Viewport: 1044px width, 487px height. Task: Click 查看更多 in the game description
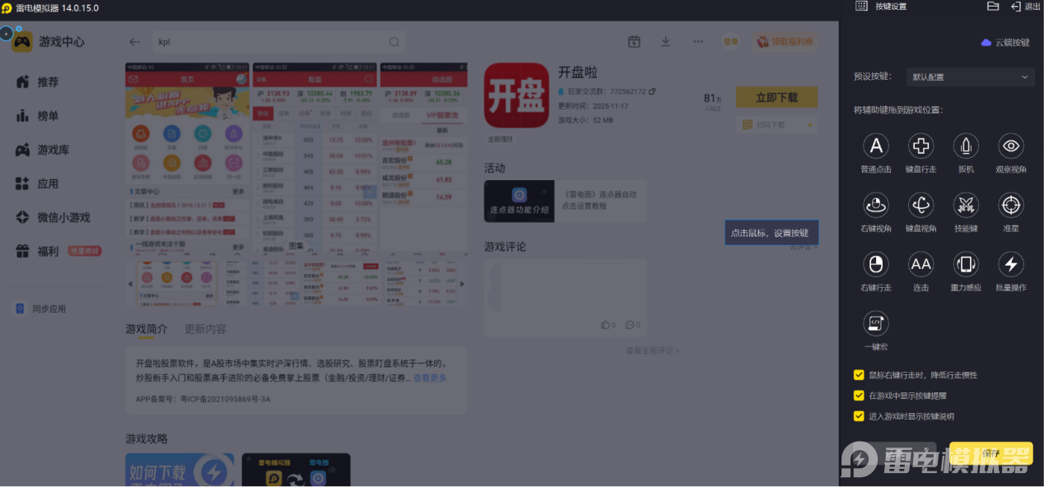(430, 378)
